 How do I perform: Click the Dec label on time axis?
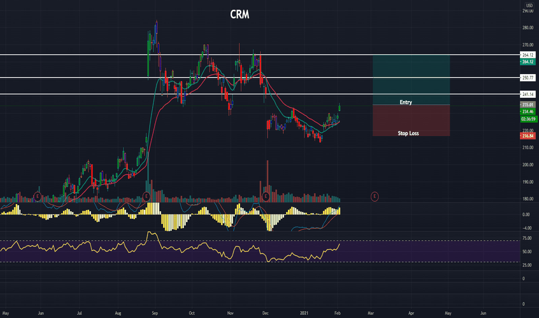click(x=265, y=313)
